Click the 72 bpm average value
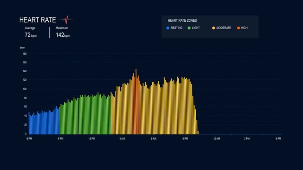Screen dimensions: 303x170 [31, 35]
